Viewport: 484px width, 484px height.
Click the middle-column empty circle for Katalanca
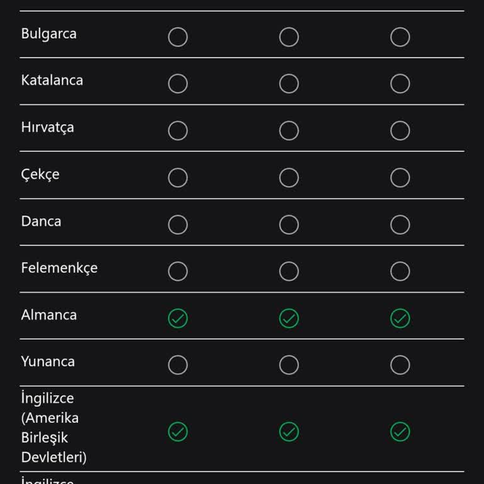point(289,84)
